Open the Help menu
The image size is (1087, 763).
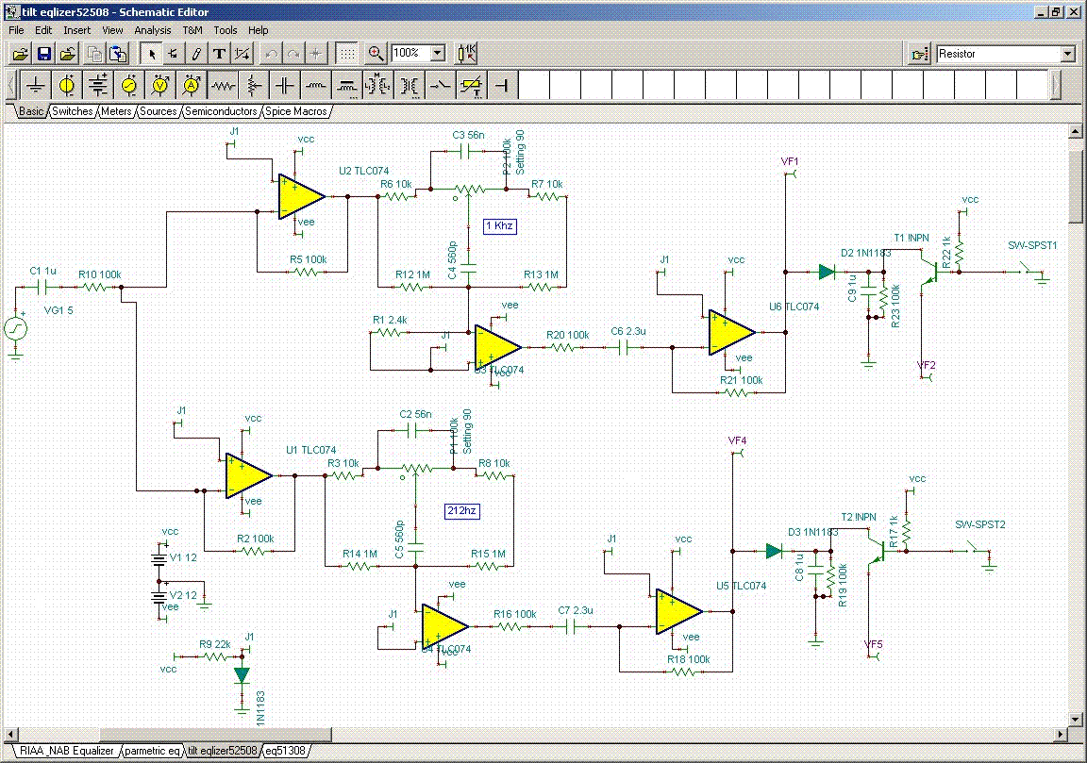pos(258,30)
